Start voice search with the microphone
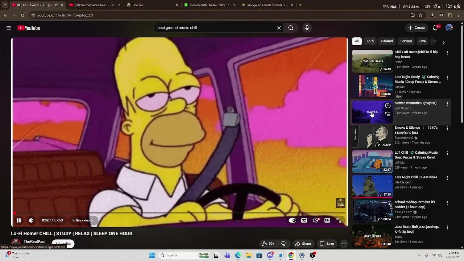 307,28
